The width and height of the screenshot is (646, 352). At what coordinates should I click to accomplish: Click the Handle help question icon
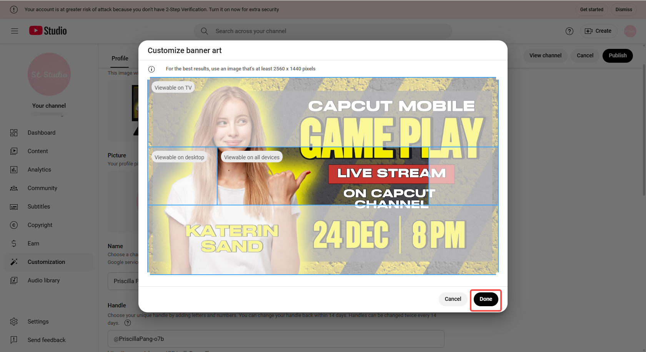click(128, 323)
